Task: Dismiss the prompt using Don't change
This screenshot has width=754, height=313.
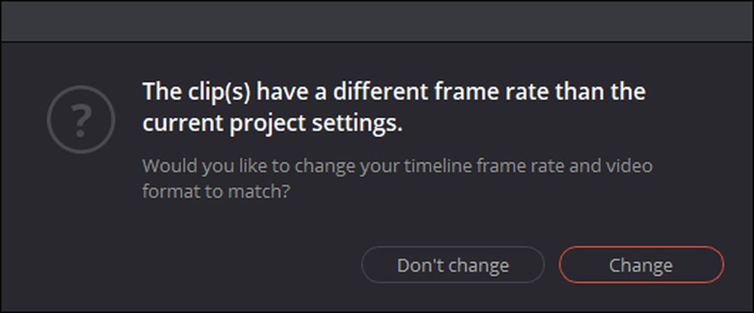Action: click(x=452, y=265)
